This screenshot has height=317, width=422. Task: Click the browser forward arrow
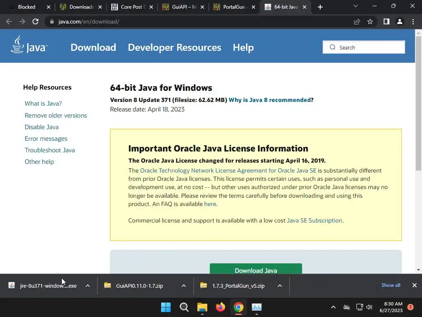pos(22,21)
